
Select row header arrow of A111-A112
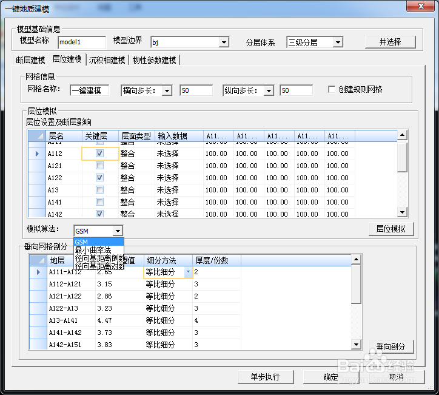[x=38, y=272]
